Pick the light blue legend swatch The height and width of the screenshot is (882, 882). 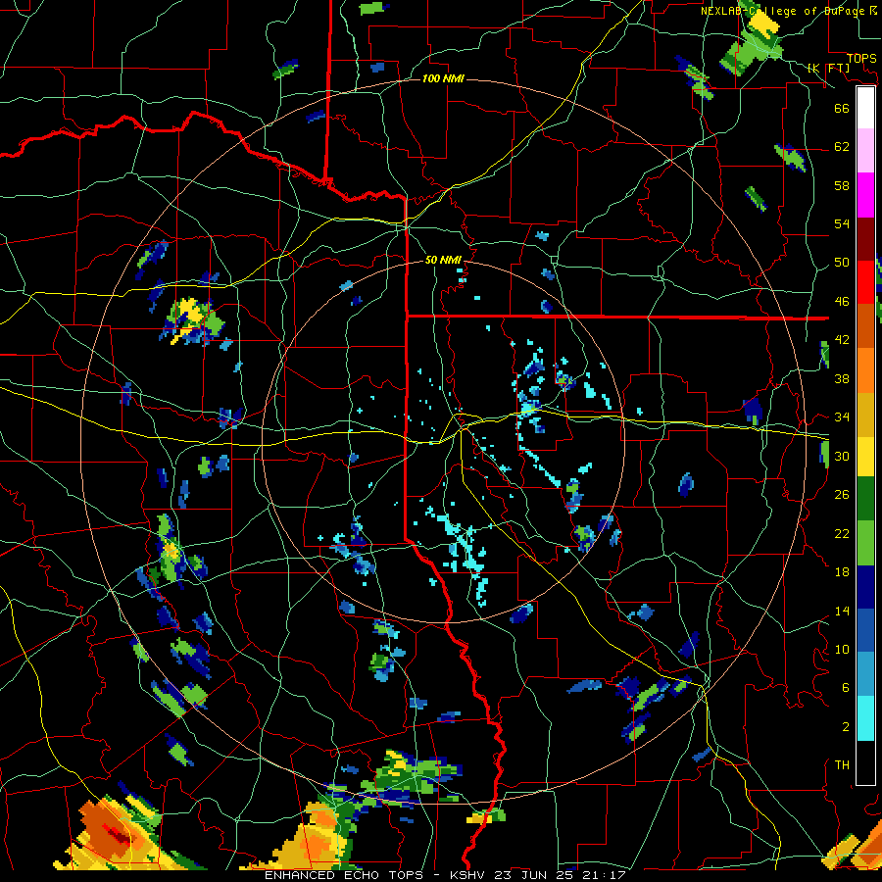pyautogui.click(x=865, y=674)
